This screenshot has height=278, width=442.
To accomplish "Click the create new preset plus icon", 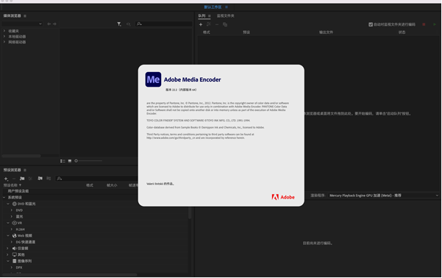I will coord(6,179).
